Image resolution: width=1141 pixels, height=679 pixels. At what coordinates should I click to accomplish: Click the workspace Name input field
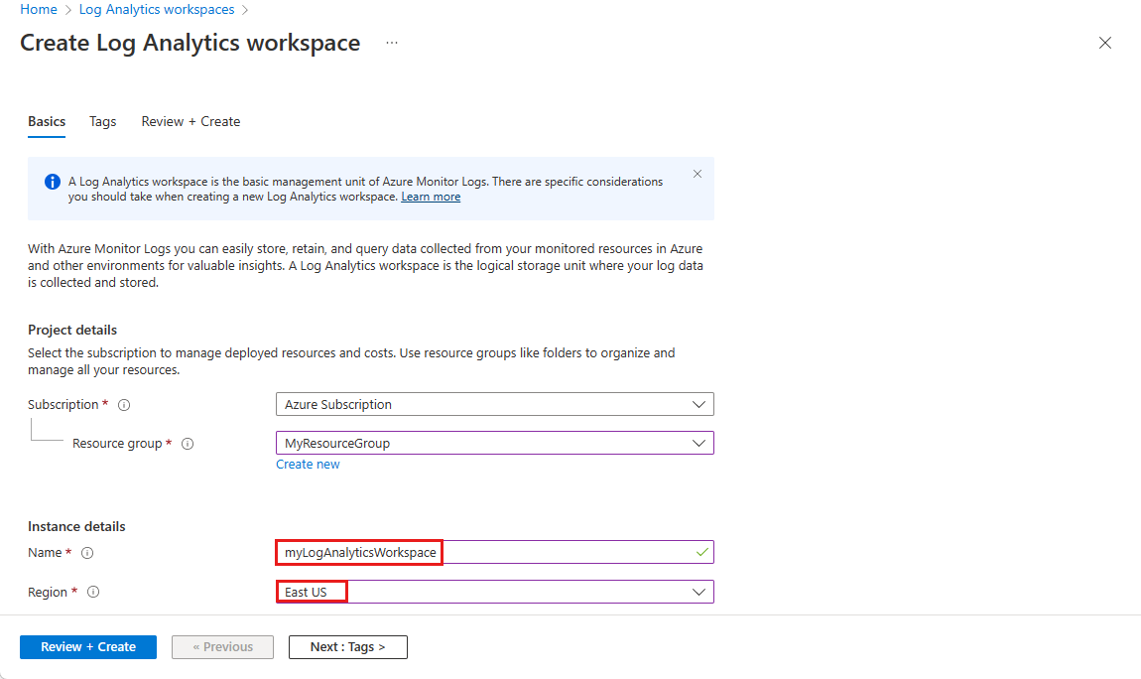[x=495, y=552]
